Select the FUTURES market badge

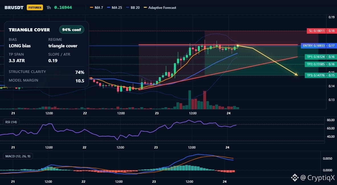(35, 7)
